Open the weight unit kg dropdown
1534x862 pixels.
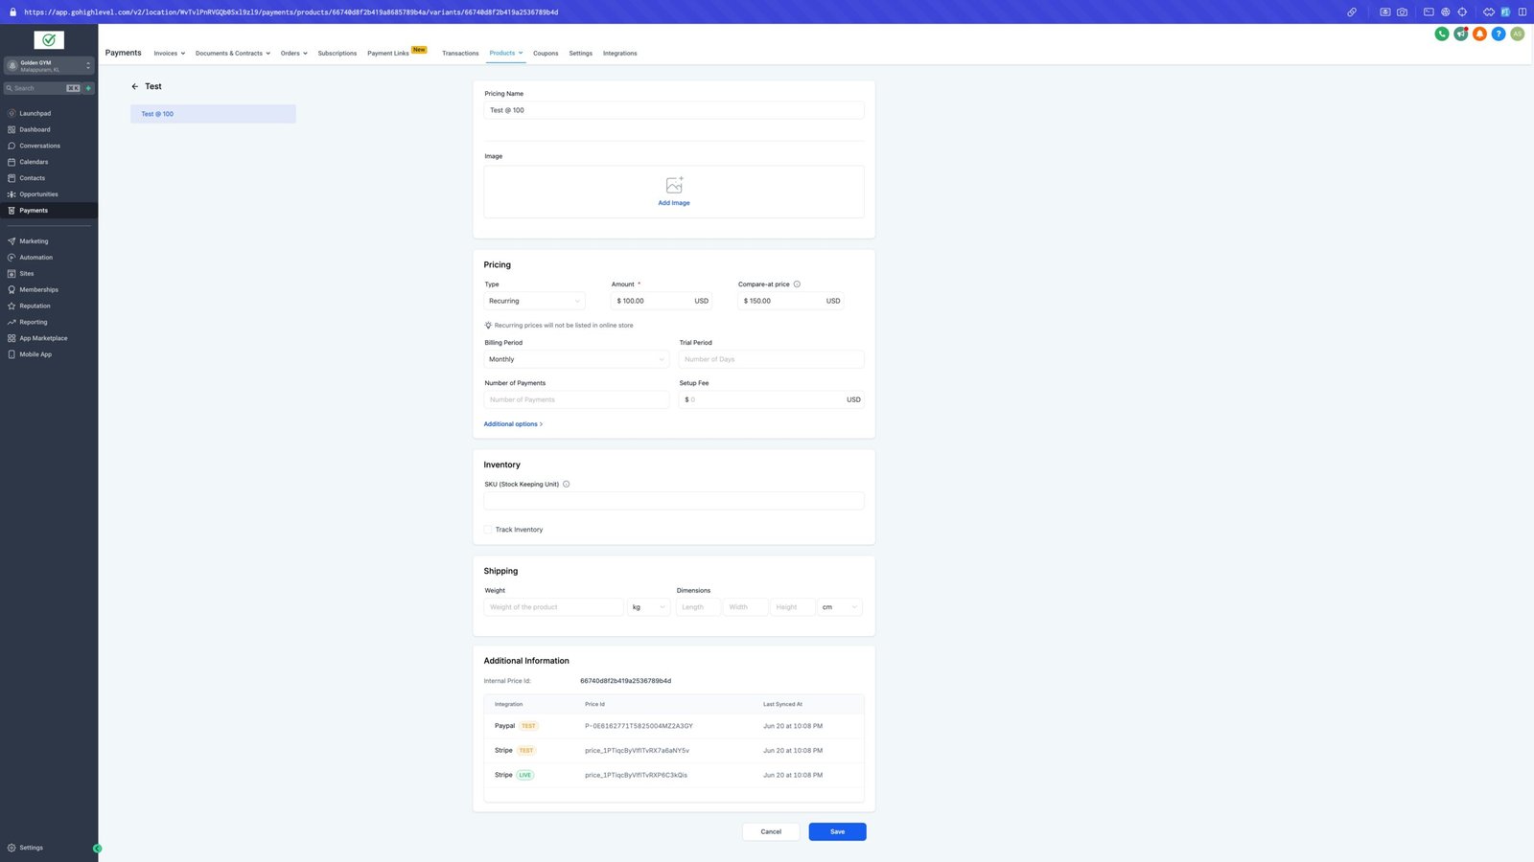point(648,607)
